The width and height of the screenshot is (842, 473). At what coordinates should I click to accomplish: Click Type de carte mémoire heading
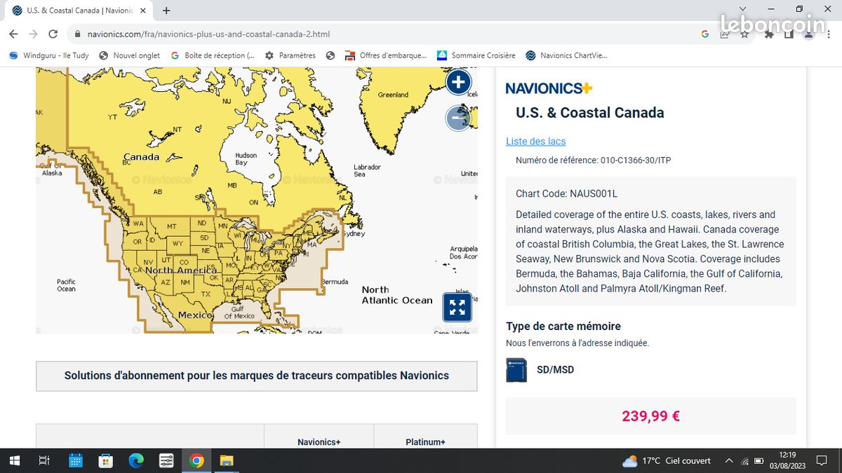[563, 326]
